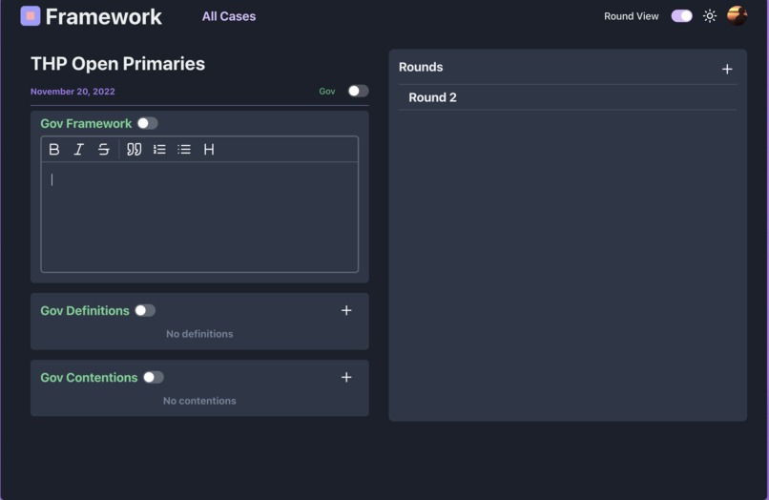Toggle the Gov Definitions switch
The width and height of the screenshot is (769, 500).
tap(145, 311)
